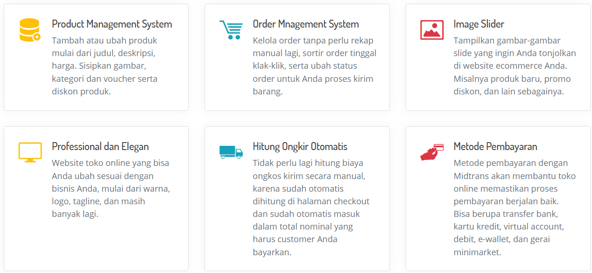This screenshot has width=592, height=273.
Task: Click the Metode Pembayaran title
Action: (495, 146)
